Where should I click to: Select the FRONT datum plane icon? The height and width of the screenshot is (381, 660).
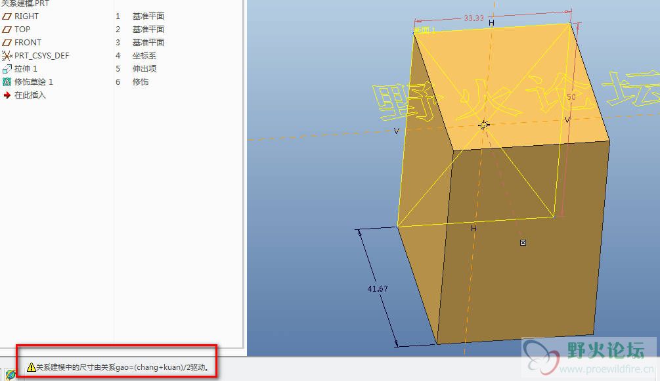[7, 43]
